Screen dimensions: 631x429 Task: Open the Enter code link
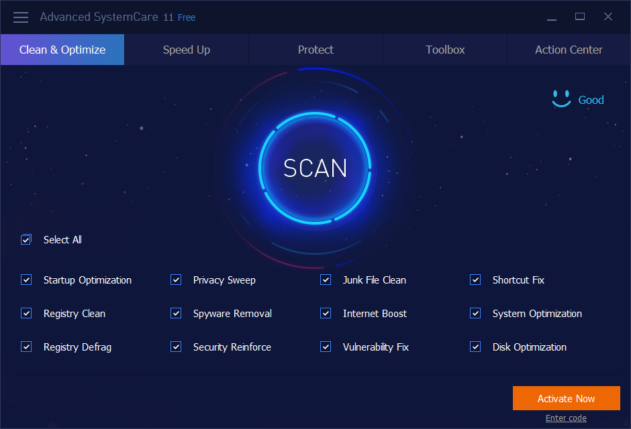click(566, 418)
